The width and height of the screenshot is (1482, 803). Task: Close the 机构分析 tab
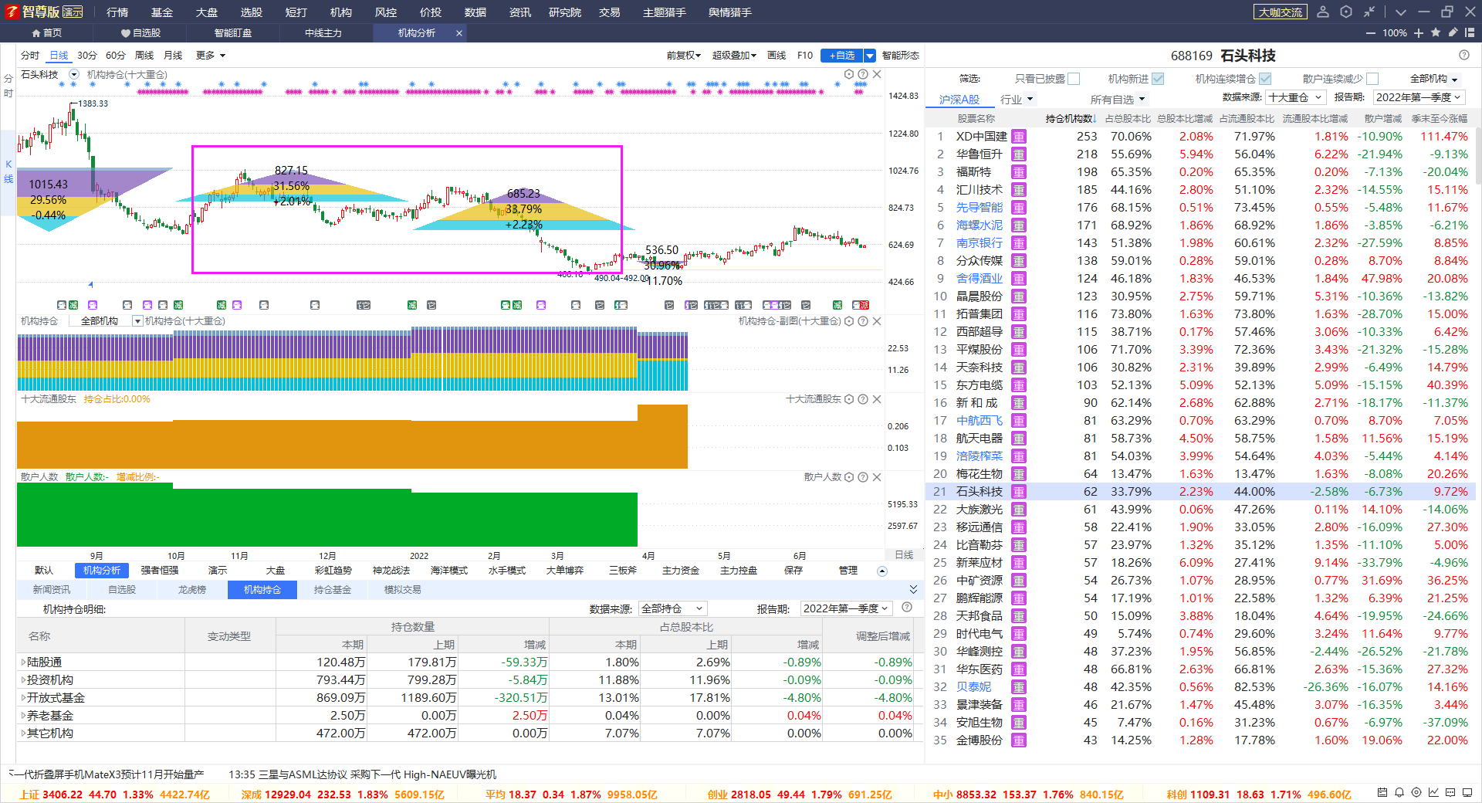click(459, 33)
